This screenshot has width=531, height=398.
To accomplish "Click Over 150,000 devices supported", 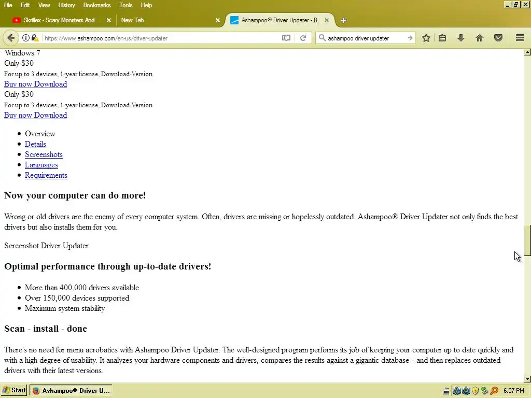I will [77, 298].
